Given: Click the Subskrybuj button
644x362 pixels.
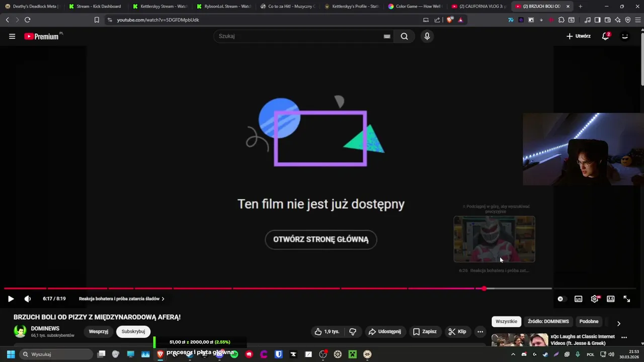Looking at the screenshot, I should [133, 332].
